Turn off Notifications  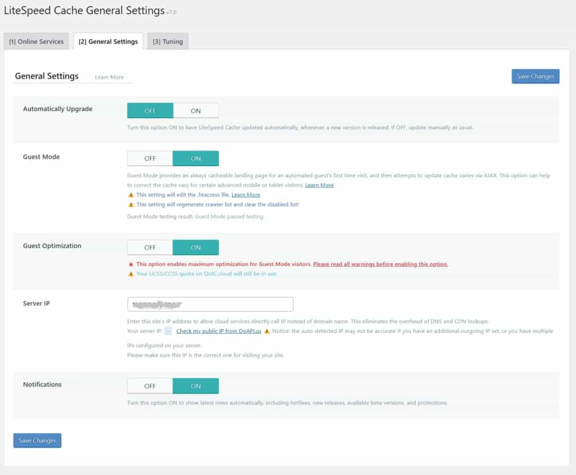coord(150,386)
